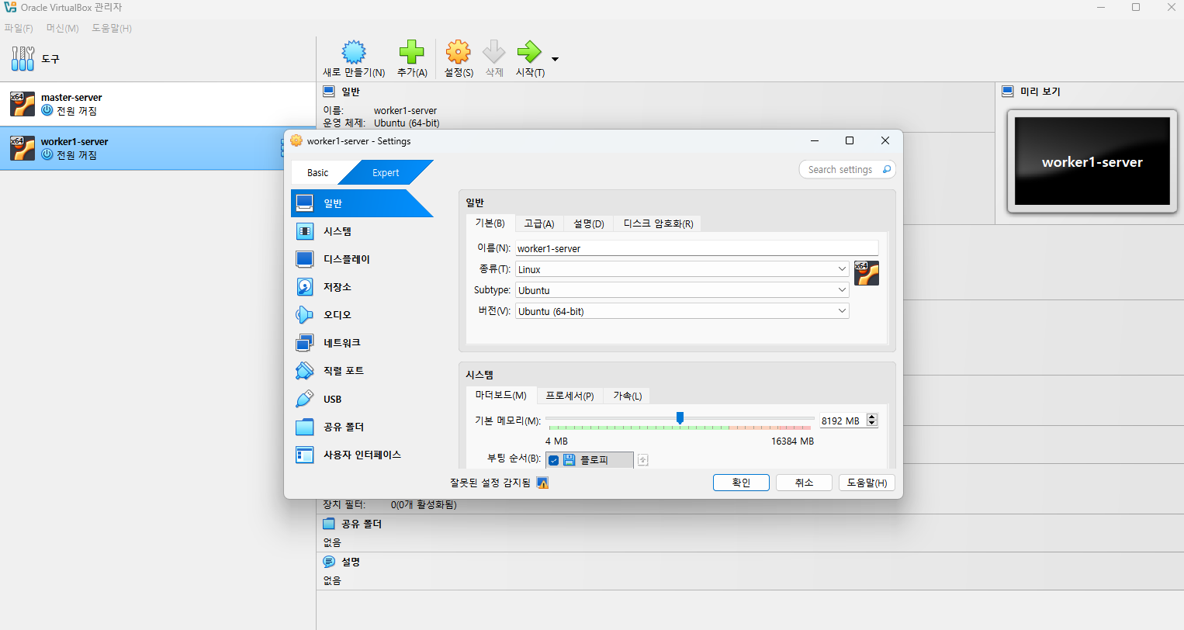
Task: Click the General (일반) header in details pane
Action: 351,92
